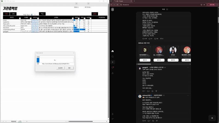Screen dimensions: 219x123
Task: Click the suggested accounts horizontal scrollbar
Action: pos(145,64)
